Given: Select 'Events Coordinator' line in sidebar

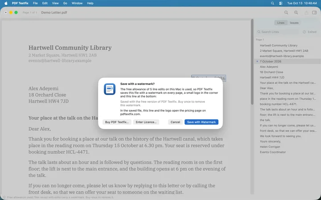Looking at the screenshot, I should coord(288,152).
